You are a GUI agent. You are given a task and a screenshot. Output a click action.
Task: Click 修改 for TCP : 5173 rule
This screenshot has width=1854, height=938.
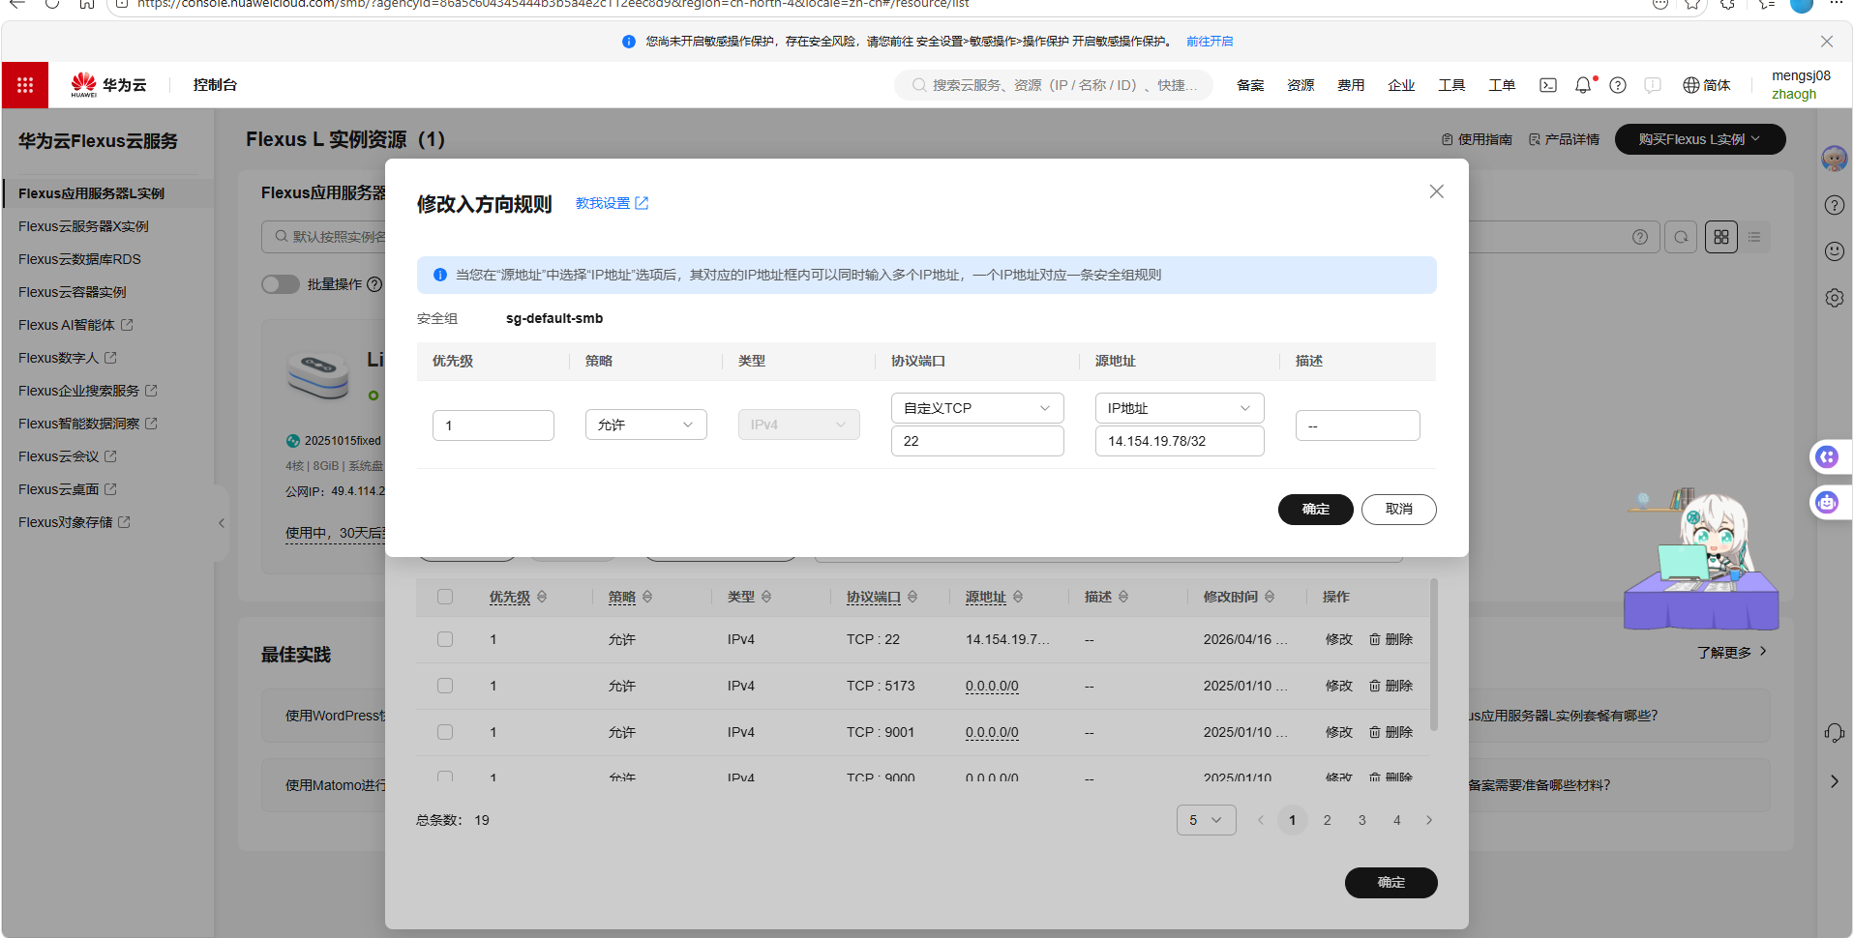1339,686
